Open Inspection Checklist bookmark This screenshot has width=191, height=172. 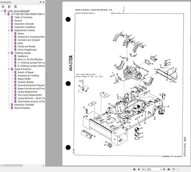click(x=24, y=105)
